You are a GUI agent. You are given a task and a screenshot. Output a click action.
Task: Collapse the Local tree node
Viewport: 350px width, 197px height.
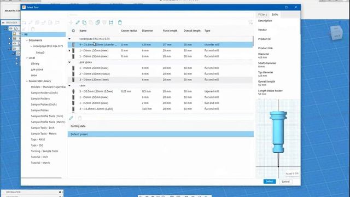[x=27, y=58]
